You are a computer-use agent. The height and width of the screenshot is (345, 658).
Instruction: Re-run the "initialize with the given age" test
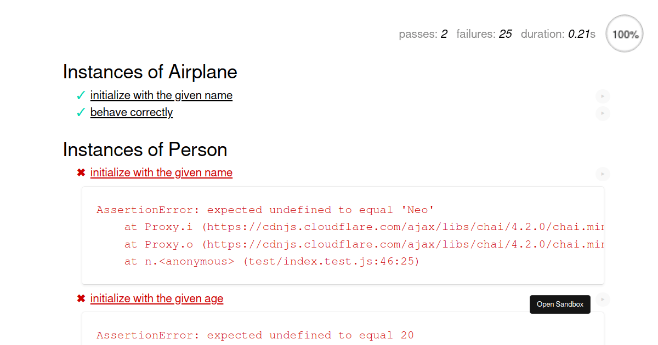603,299
